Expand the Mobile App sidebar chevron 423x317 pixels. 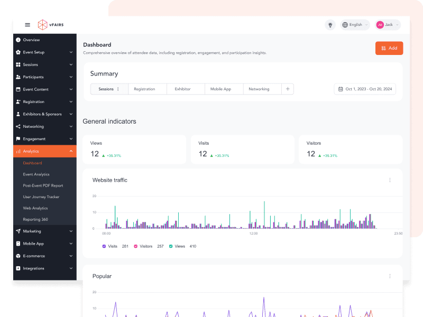(x=71, y=244)
